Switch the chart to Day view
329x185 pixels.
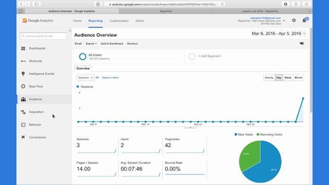tap(279, 78)
